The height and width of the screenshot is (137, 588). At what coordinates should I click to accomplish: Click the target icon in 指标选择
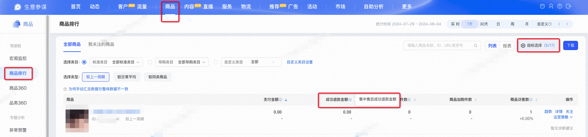(x=523, y=45)
